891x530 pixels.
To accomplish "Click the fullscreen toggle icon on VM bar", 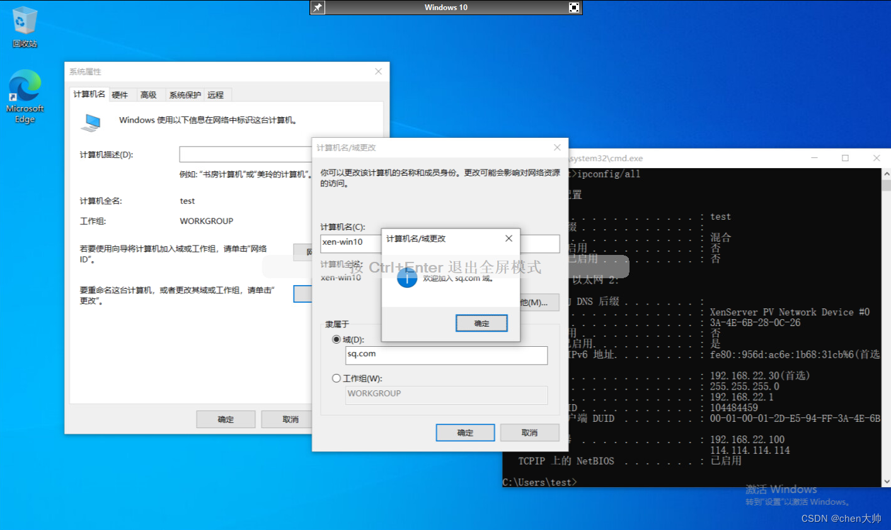I will click(x=574, y=8).
